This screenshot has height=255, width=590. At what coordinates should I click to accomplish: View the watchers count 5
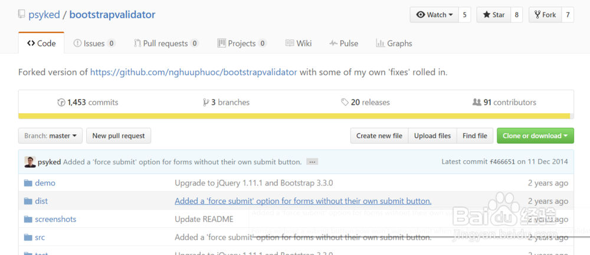point(465,15)
